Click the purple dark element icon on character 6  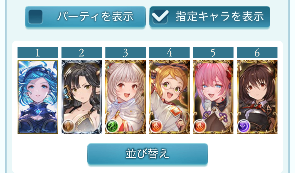pos(243,126)
